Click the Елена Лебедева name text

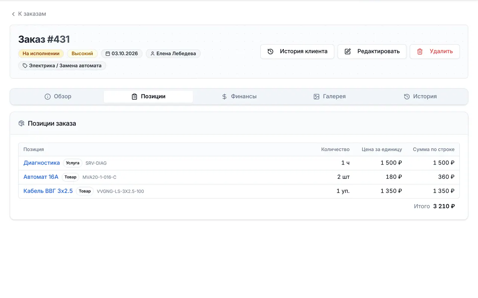point(176,54)
